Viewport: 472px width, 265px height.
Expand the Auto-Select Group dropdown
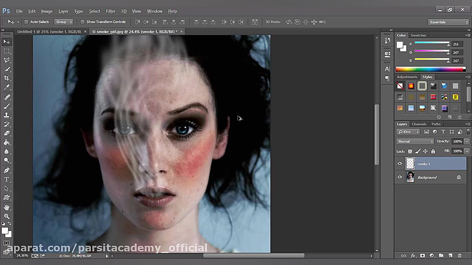pyautogui.click(x=64, y=22)
